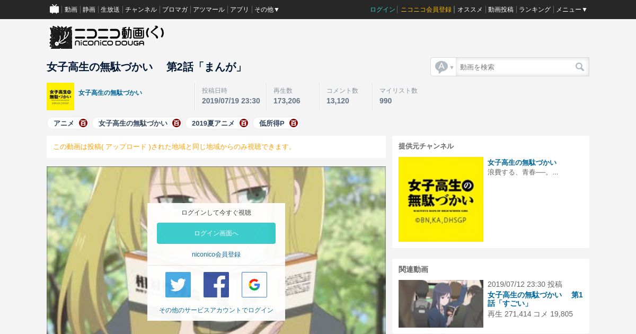Open ランキング in the header
This screenshot has height=334, width=636.
[535, 10]
